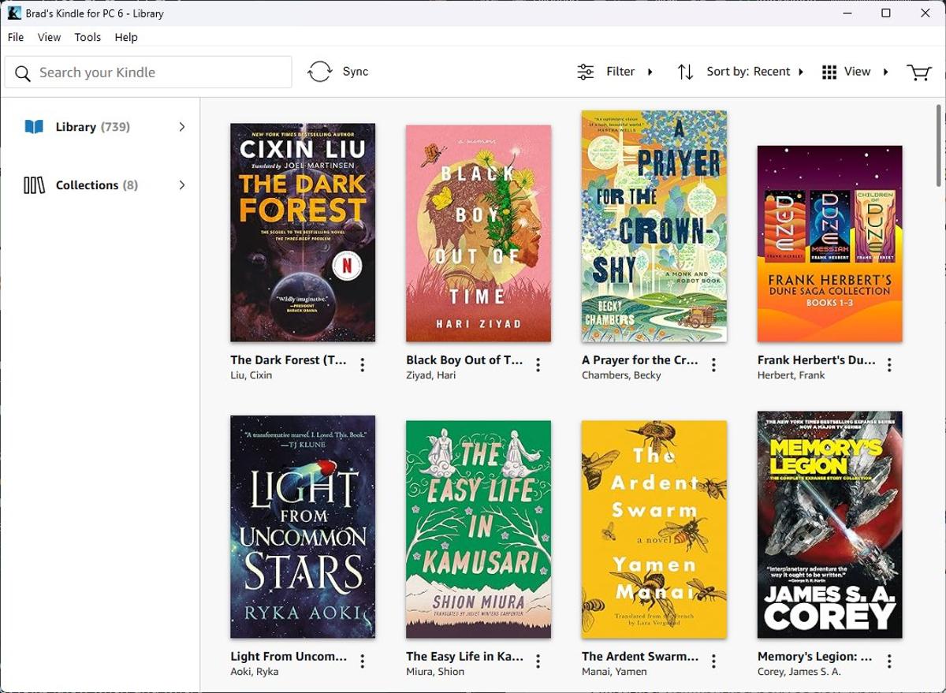Open three-dot menu for Memory's Legion
This screenshot has width=946, height=693.
[890, 661]
